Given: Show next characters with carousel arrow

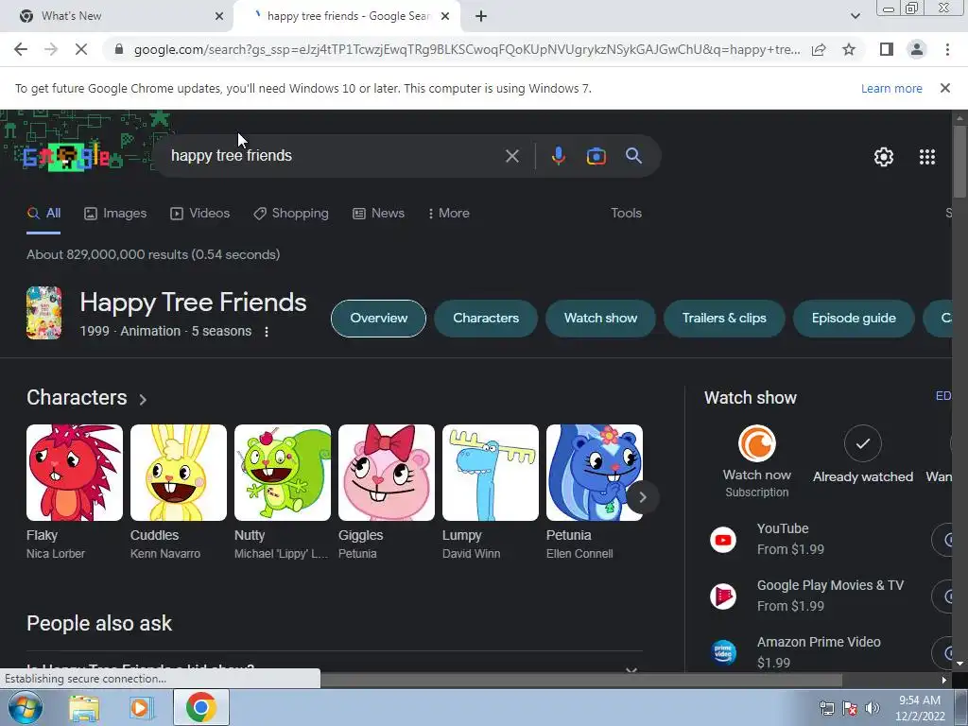Looking at the screenshot, I should pyautogui.click(x=642, y=497).
